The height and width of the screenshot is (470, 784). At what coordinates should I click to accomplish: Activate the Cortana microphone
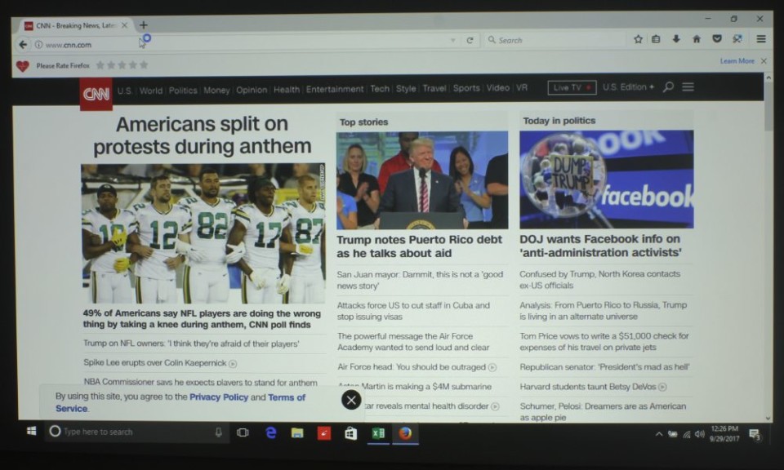click(x=219, y=432)
